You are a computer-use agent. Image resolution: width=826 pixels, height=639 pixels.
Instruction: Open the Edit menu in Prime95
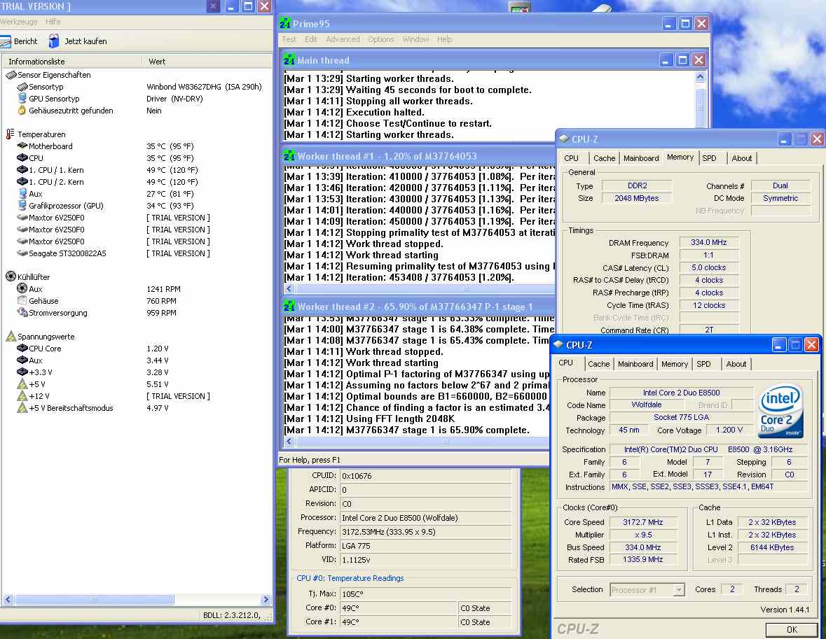[311, 39]
